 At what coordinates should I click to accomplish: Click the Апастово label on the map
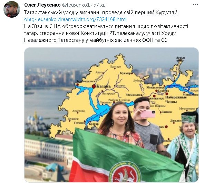click(78, 111)
